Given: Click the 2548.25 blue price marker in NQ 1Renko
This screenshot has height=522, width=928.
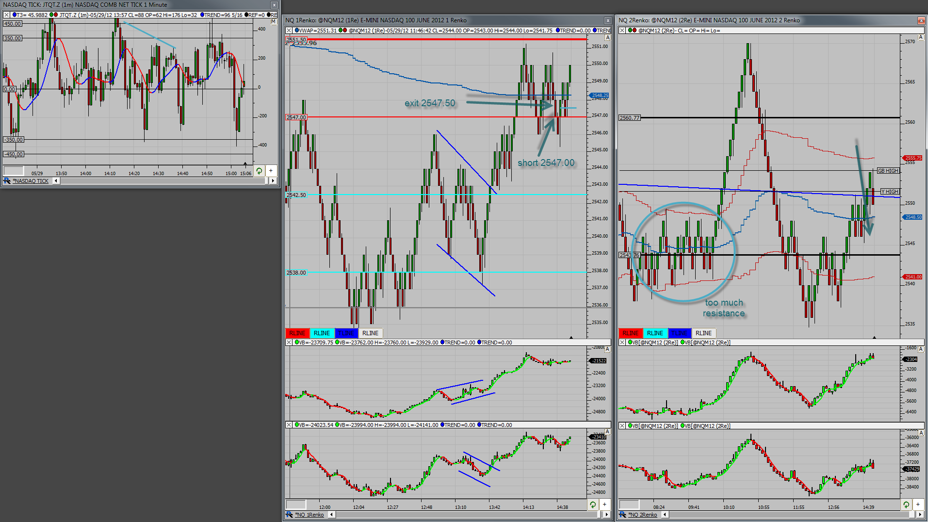Looking at the screenshot, I should 600,96.
